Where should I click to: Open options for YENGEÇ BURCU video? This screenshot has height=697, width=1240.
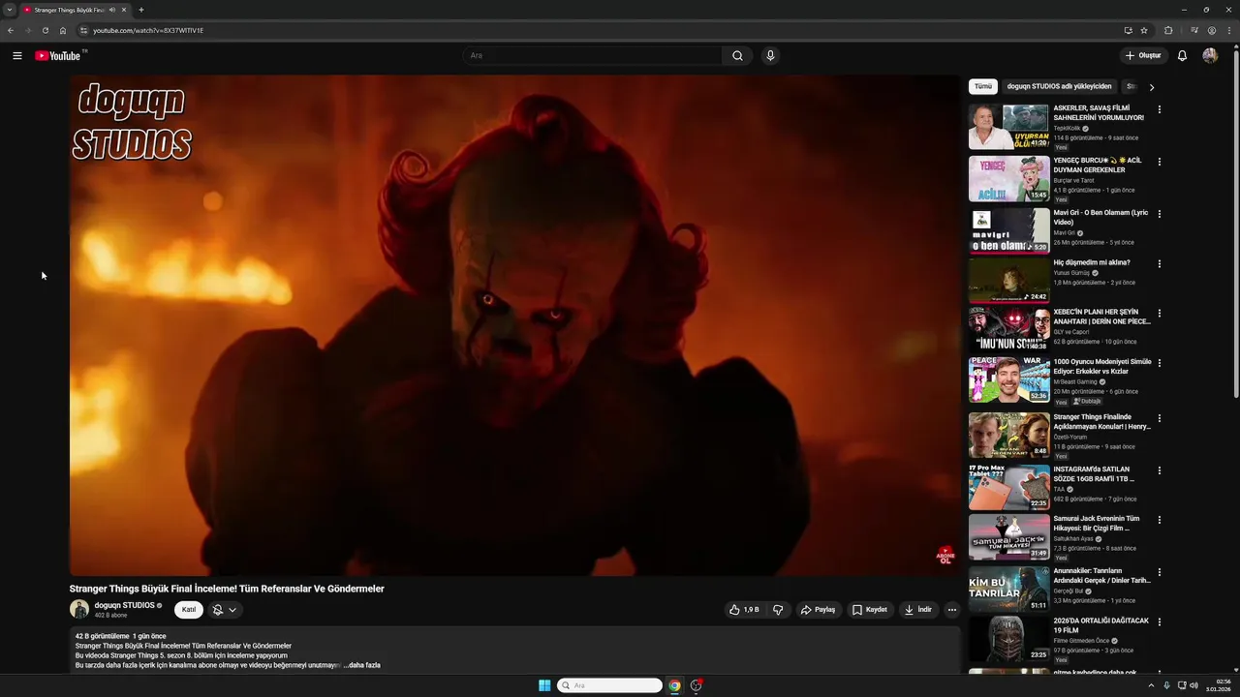coord(1159,162)
